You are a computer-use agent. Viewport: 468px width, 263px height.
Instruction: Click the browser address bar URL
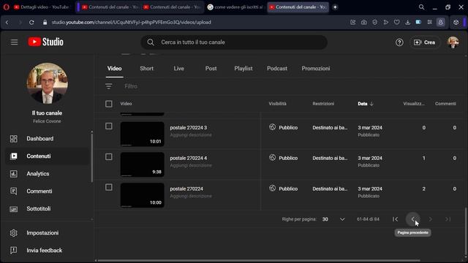132,23
